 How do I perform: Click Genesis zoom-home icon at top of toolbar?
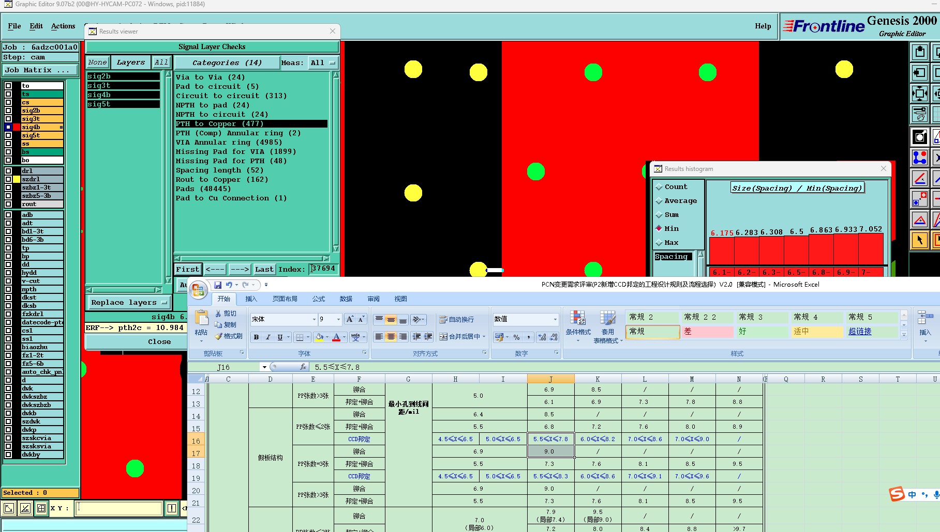(920, 52)
